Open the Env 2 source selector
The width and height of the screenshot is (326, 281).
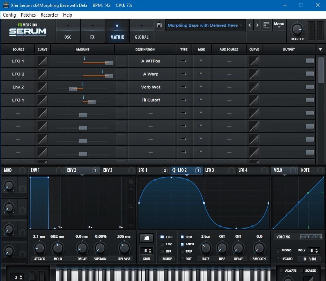[x=18, y=87]
